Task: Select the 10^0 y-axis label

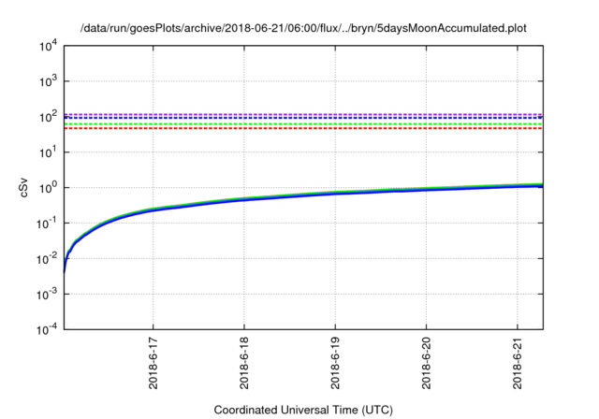Action: (x=48, y=187)
